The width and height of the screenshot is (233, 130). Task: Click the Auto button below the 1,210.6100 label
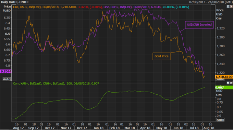point(220,80)
